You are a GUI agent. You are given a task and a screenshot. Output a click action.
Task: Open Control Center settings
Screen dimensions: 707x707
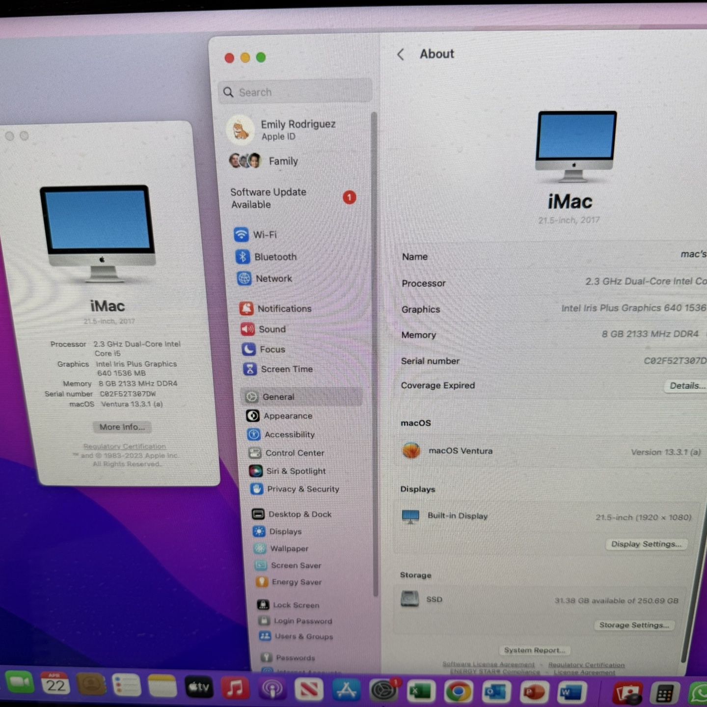(x=286, y=453)
